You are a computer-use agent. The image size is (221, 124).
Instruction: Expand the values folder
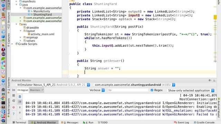point(21,41)
